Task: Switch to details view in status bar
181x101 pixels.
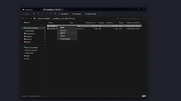Action: pos(143,96)
